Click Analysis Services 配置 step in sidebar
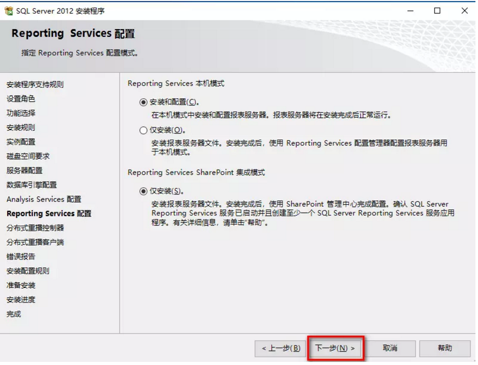 coord(44,199)
